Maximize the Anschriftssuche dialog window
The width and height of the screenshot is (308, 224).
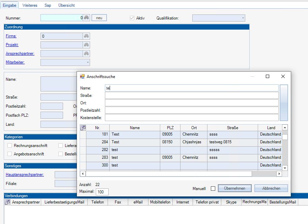[268, 77]
